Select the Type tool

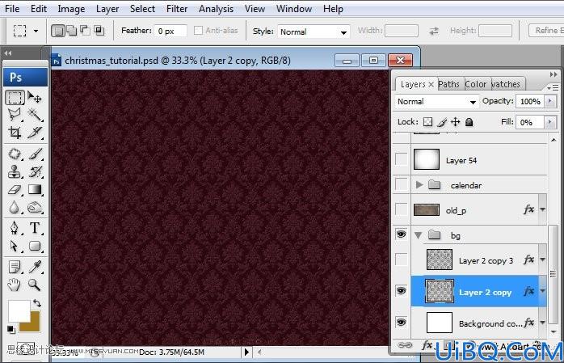coord(35,228)
